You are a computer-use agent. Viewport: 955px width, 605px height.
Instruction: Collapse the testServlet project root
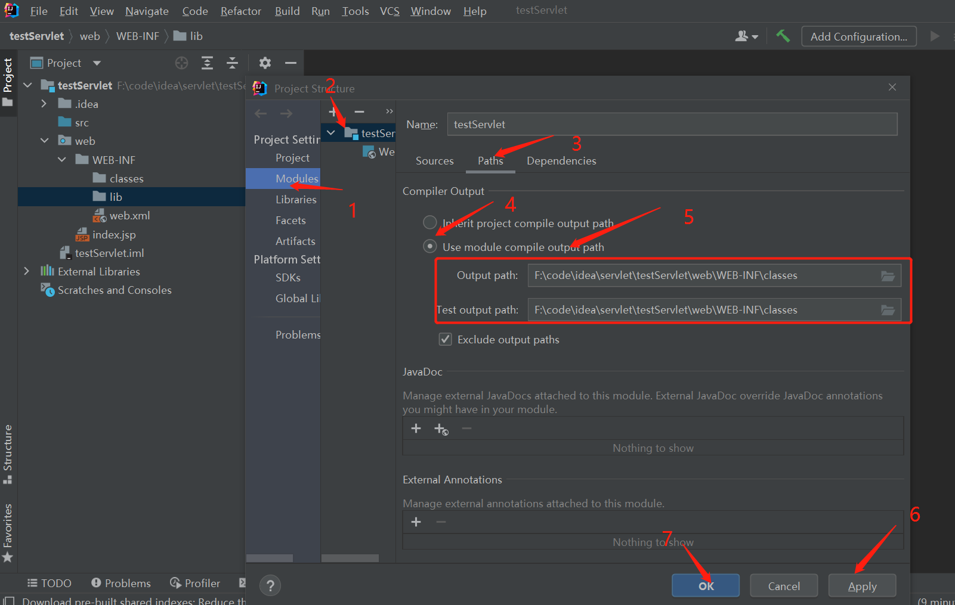[x=27, y=85]
